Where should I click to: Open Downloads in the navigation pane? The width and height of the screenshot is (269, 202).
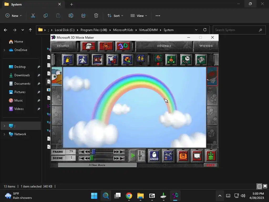pyautogui.click(x=22, y=75)
